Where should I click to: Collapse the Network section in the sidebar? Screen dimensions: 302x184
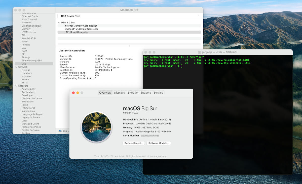coord(16,67)
